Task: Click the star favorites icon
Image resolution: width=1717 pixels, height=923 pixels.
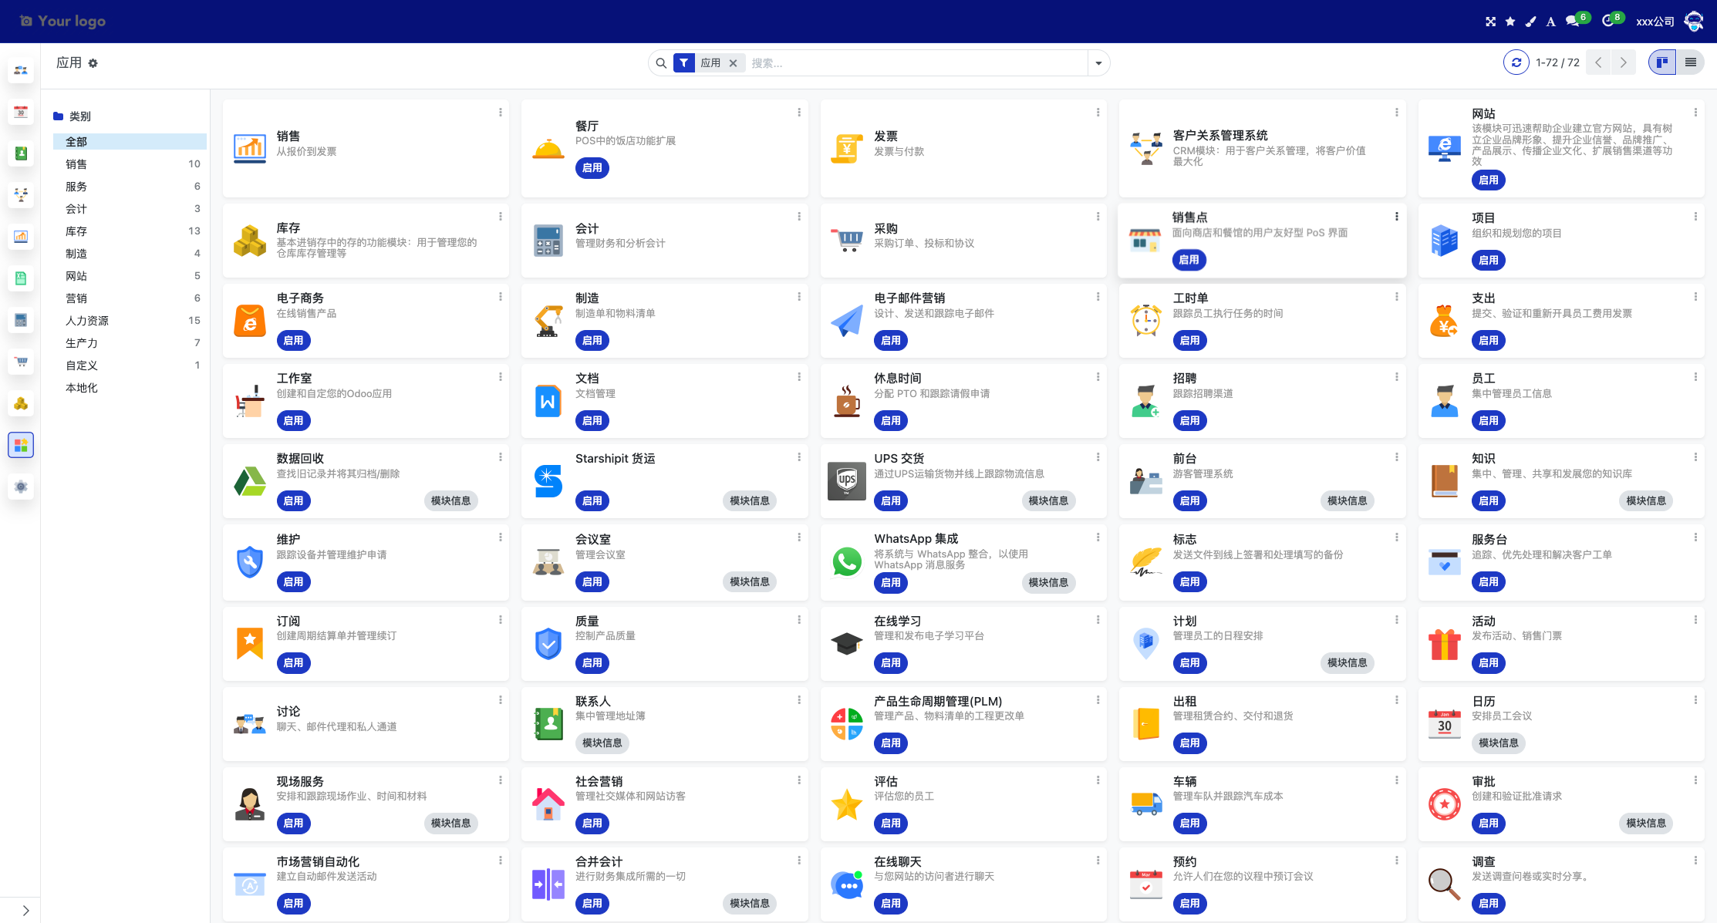Action: click(x=1510, y=22)
